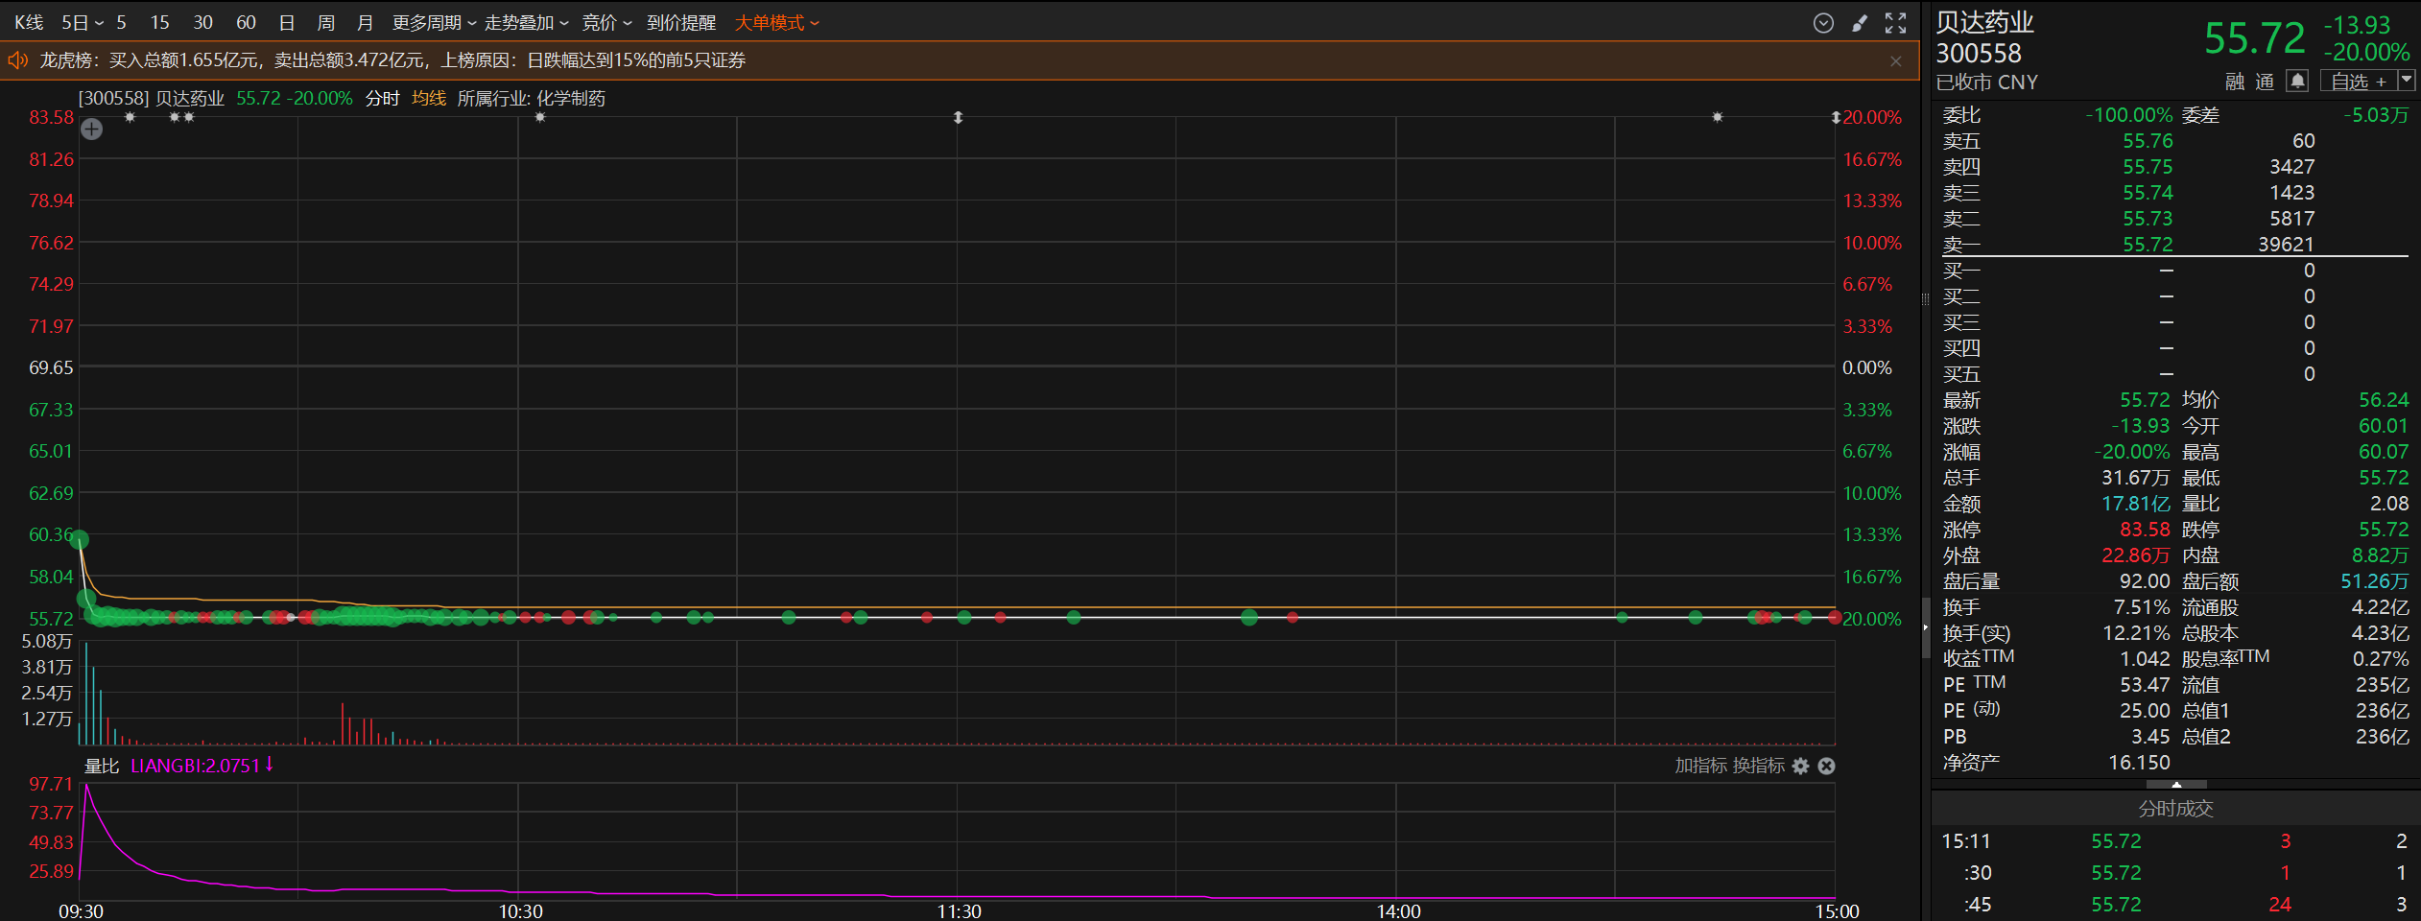Toggle fullscreen chart with the expand icon
This screenshot has height=921, width=2421.
pyautogui.click(x=1895, y=23)
